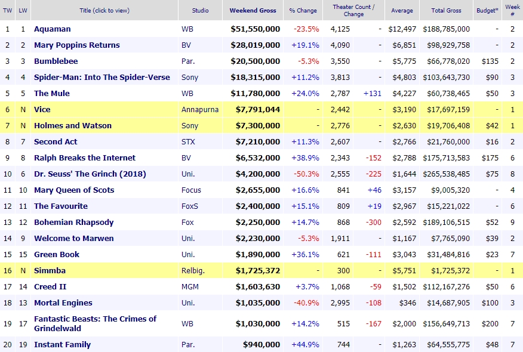The width and height of the screenshot is (523, 352).
Task: Open the Bohemian Rhapsody page
Action: pyautogui.click(x=73, y=223)
